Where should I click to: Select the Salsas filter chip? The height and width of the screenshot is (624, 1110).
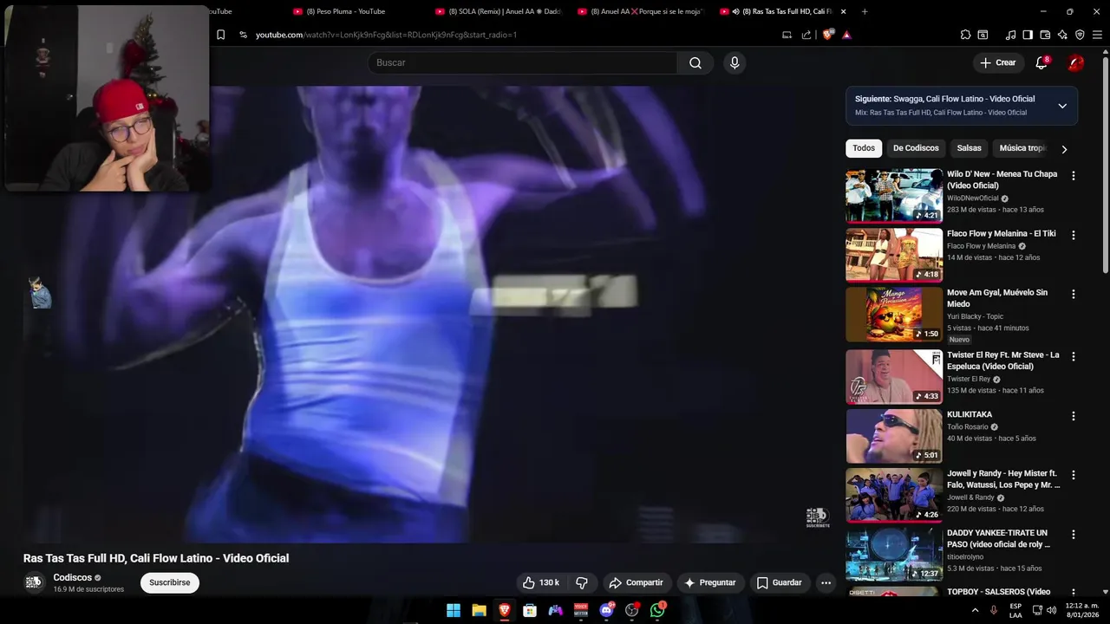(969, 148)
